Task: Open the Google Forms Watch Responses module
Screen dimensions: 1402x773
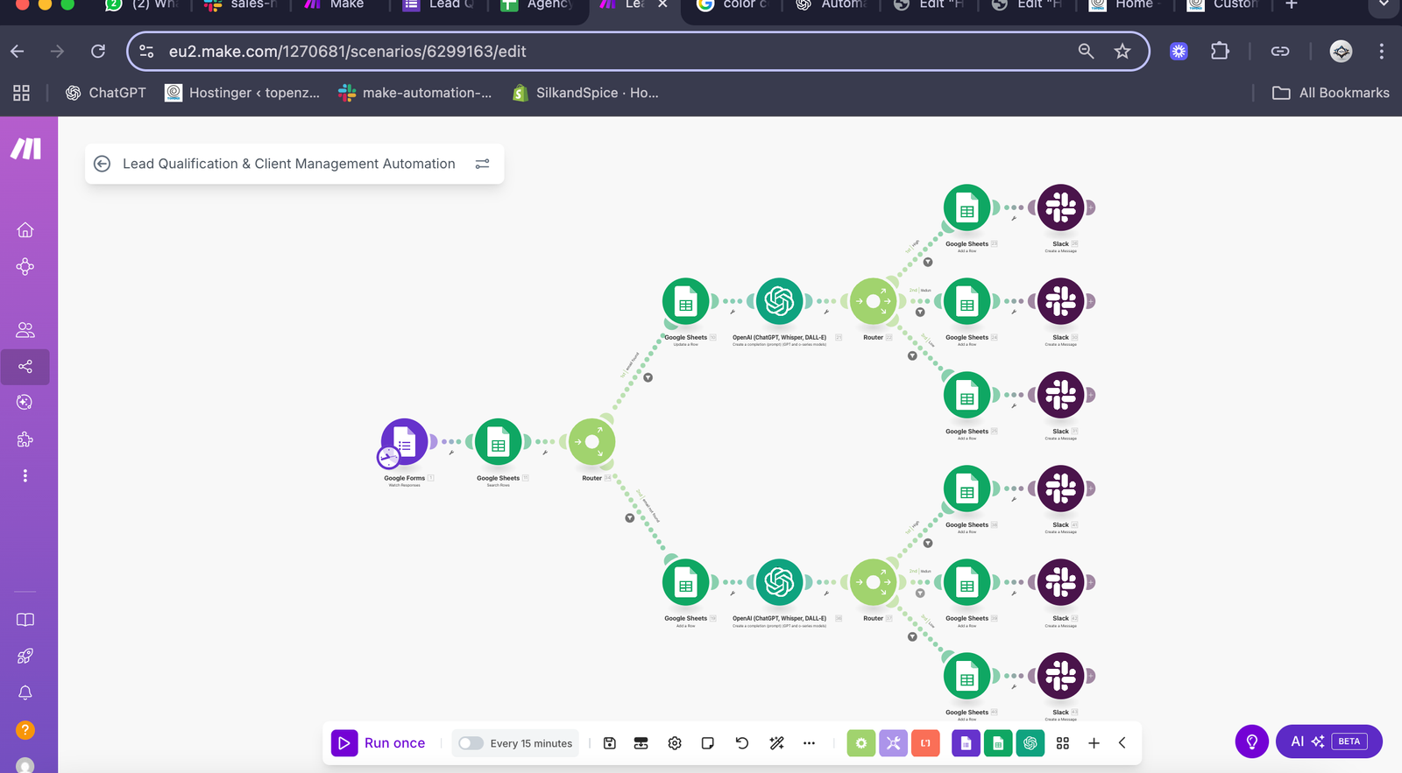Action: pos(404,442)
